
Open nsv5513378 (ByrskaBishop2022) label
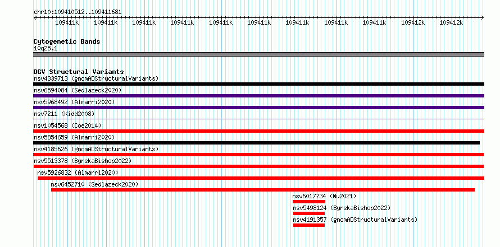coord(83,161)
